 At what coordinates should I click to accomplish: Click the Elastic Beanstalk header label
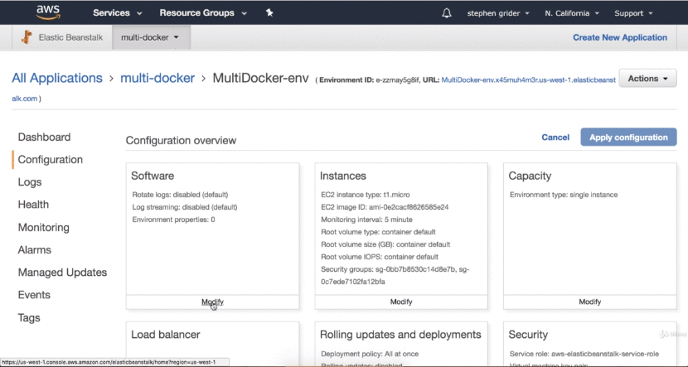coord(70,37)
